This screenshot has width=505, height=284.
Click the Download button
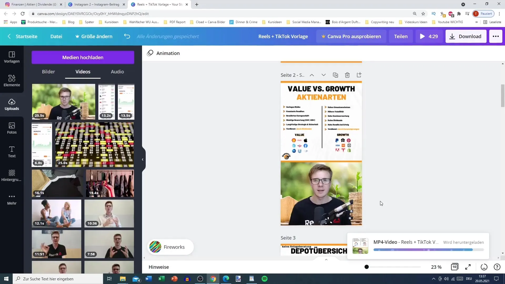(x=466, y=36)
